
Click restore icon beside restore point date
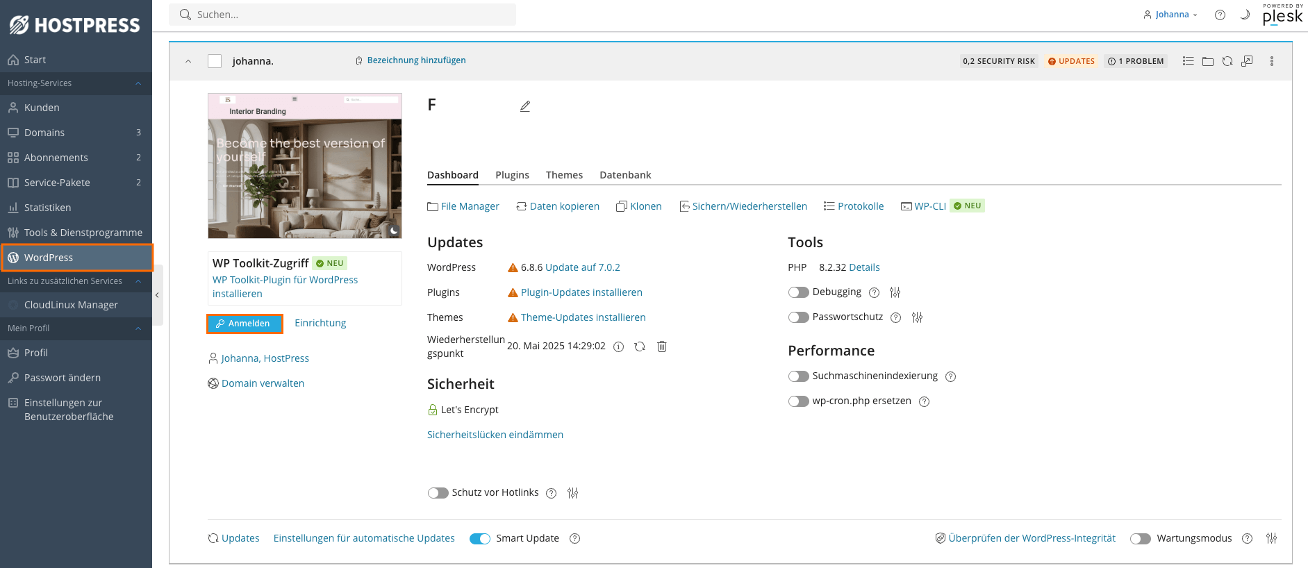click(640, 346)
